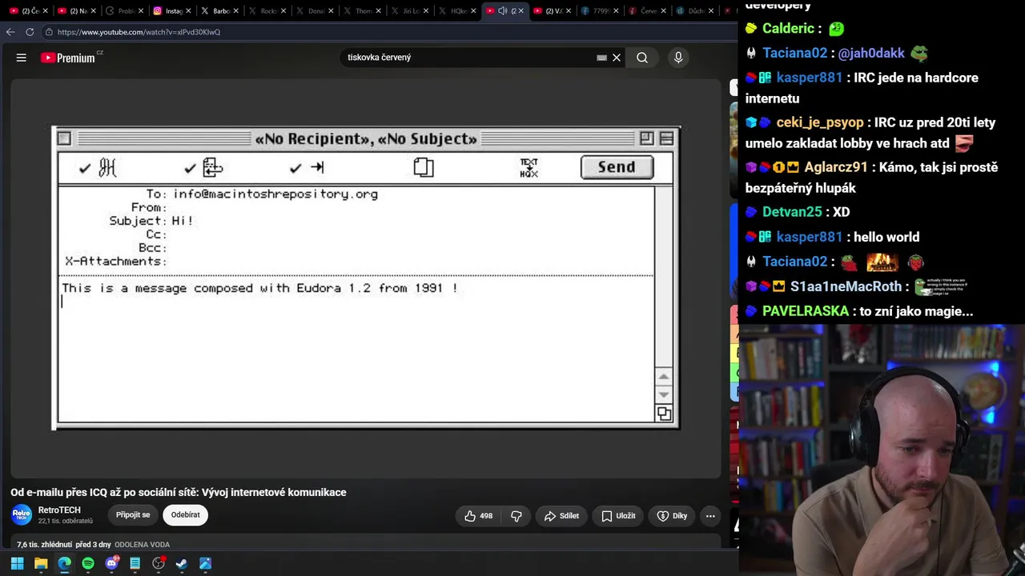Send thanks with the 'Díky' button
The image size is (1025, 576).
point(672,516)
